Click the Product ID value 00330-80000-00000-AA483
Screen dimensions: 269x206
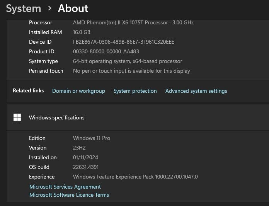(106, 51)
